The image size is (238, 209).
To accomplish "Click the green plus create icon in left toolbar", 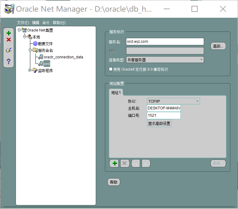I will tap(9, 33).
